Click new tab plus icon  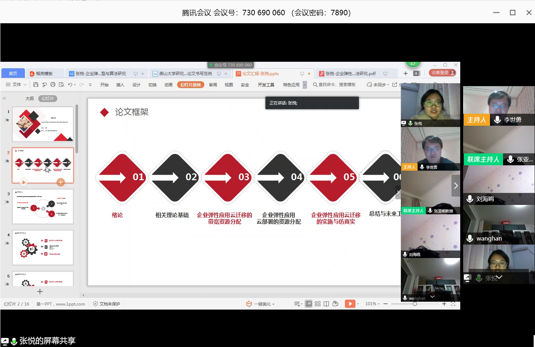pos(405,73)
